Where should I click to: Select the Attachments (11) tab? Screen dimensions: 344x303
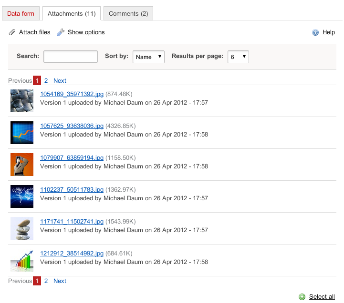coord(72,13)
